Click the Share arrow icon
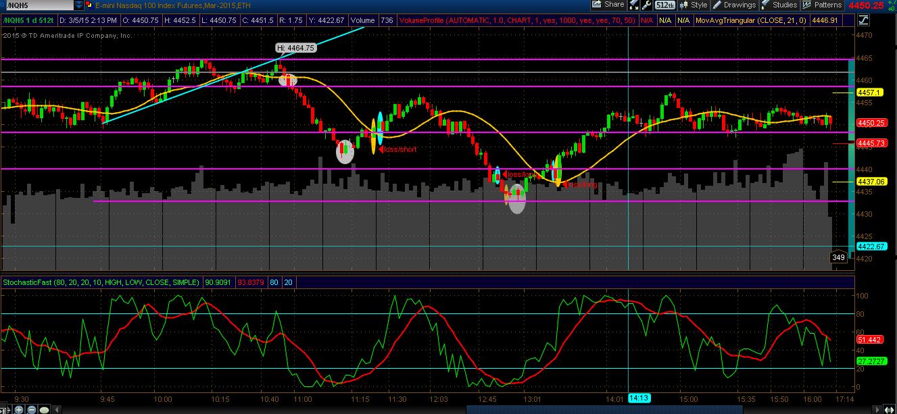897x414 pixels. point(596,4)
